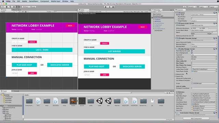Toggle Graphic Raycaster component enabled checkbox
This screenshot has width=219, height=123.
tap(179, 38)
